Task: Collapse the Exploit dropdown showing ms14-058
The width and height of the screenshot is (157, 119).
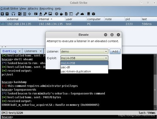Action: pyautogui.click(x=106, y=58)
